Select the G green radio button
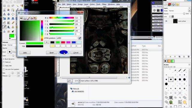Image resolution: width=192 pixels, height=108 pixels. [x=46, y=31]
